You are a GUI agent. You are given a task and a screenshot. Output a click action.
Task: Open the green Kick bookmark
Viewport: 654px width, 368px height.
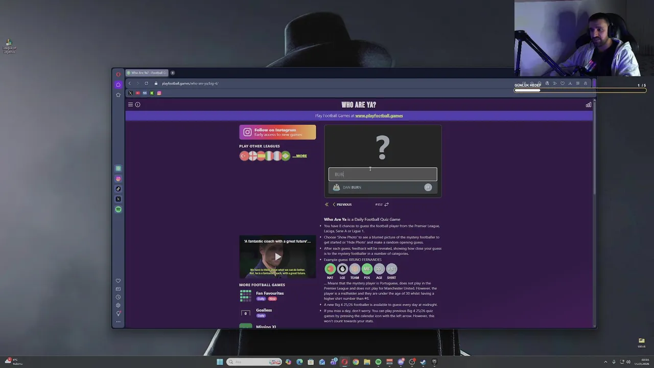point(152,93)
